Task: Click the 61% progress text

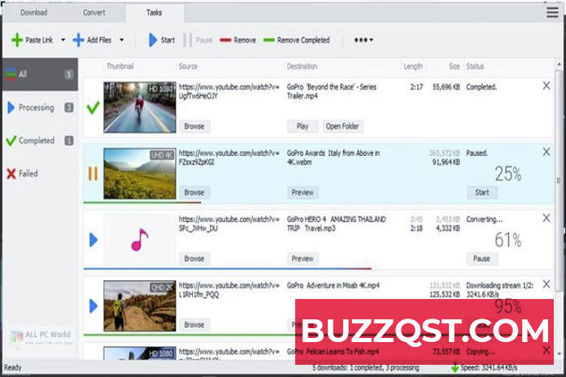Action: pyautogui.click(x=508, y=240)
